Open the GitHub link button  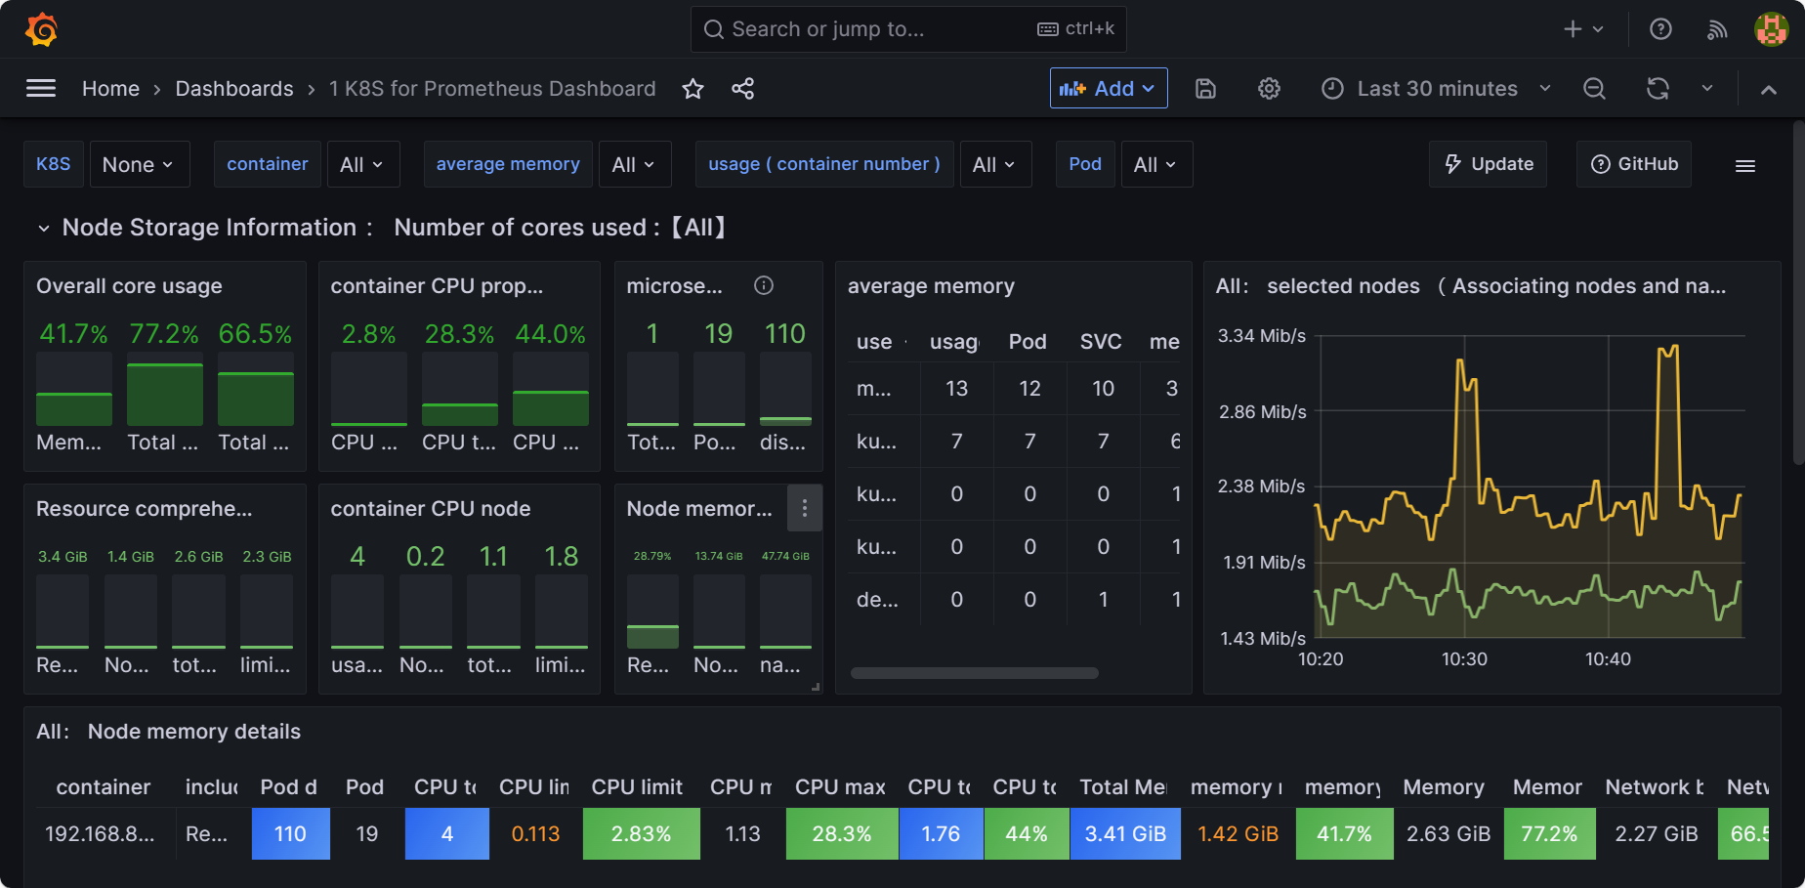pos(1634,164)
